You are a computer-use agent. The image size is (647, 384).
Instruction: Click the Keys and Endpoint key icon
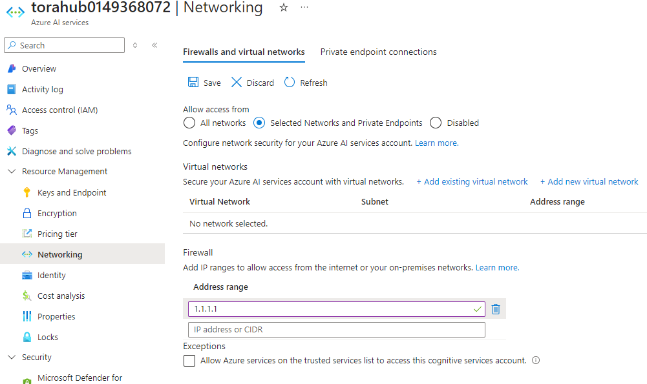point(27,192)
